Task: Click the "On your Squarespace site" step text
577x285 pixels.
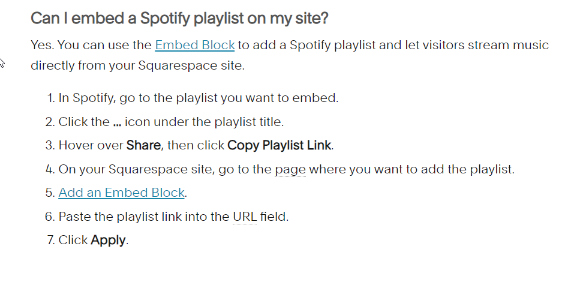Action: pos(286,169)
